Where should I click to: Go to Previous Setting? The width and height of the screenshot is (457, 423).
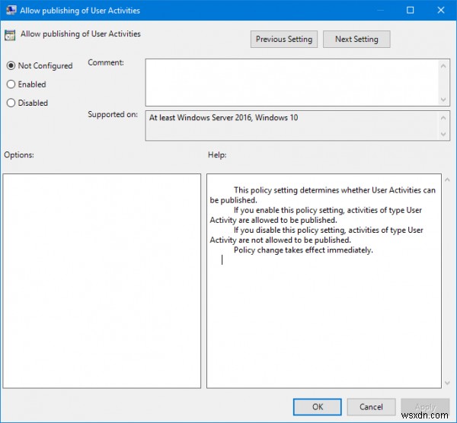click(284, 39)
